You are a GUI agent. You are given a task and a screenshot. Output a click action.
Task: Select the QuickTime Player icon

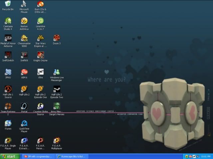(x=24, y=123)
